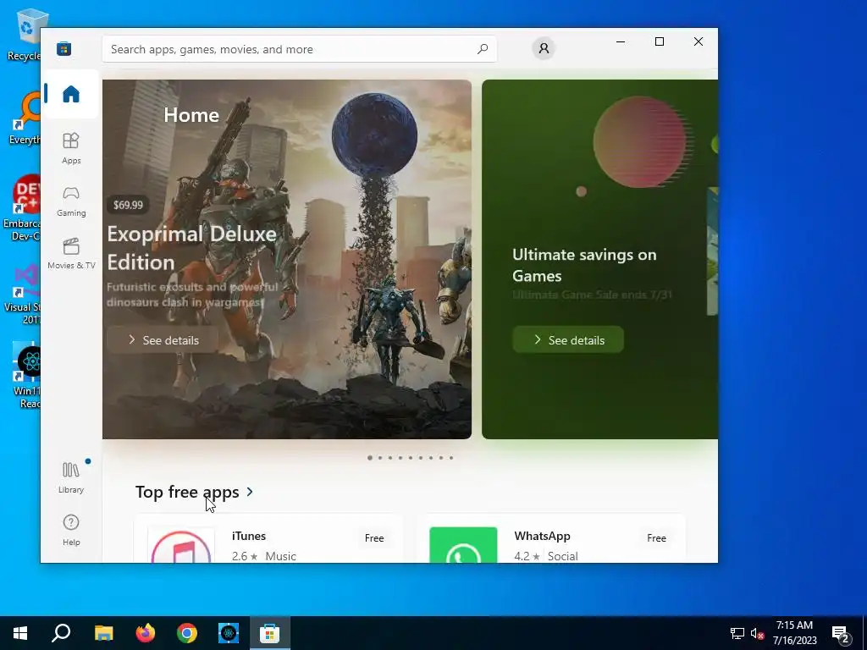Click the Microsoft Store logo icon
867x650 pixels.
point(64,48)
